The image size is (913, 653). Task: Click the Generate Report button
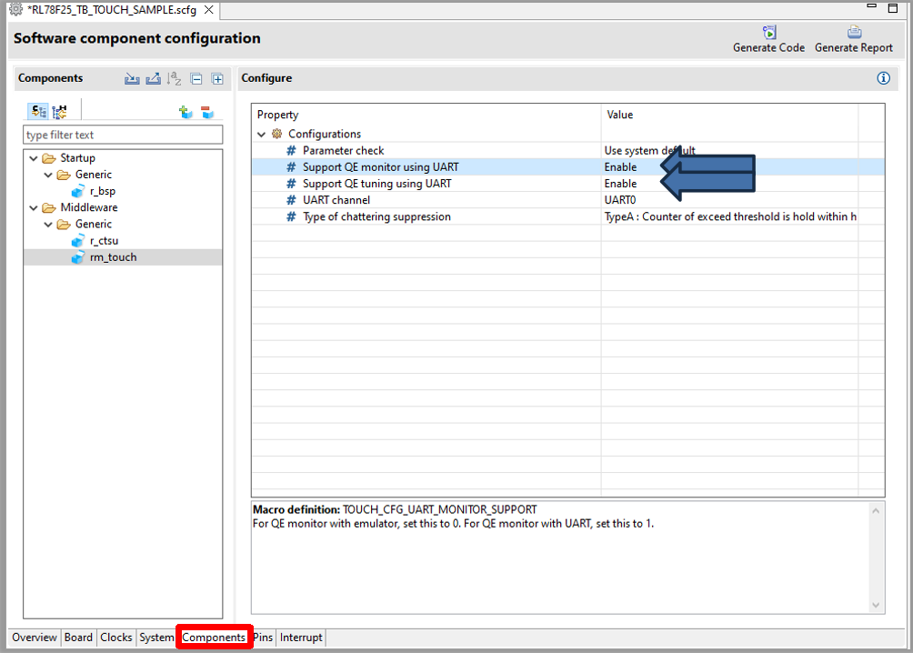[x=853, y=39]
